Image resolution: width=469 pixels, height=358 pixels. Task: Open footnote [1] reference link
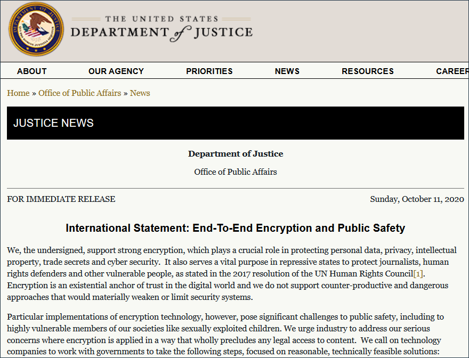coord(418,274)
